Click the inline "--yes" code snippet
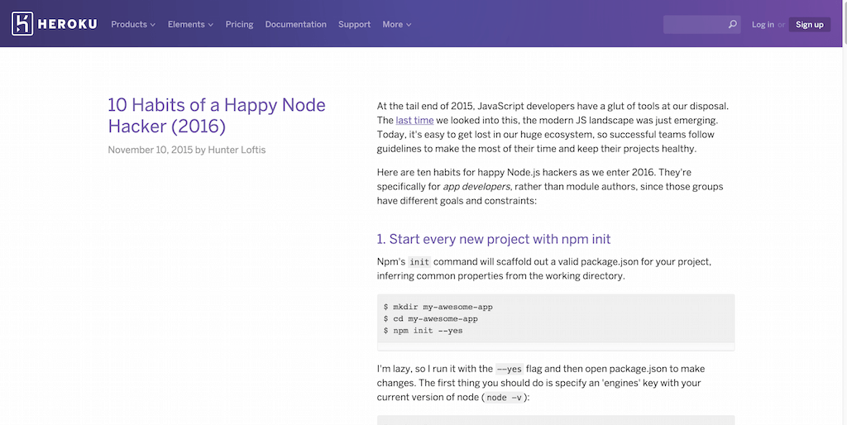 pyautogui.click(x=510, y=369)
